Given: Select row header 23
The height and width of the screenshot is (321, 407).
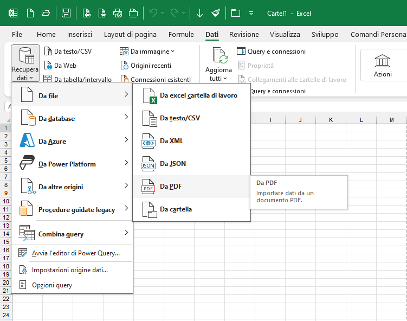Looking at the screenshot, I should [x=6, y=307].
